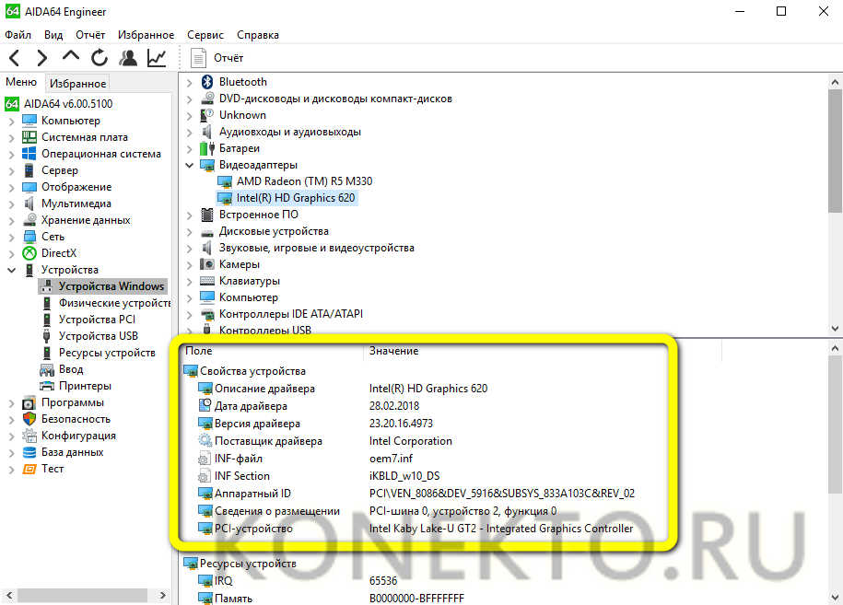Image resolution: width=843 pixels, height=605 pixels.
Task: Open the Сервис menu
Action: click(205, 35)
